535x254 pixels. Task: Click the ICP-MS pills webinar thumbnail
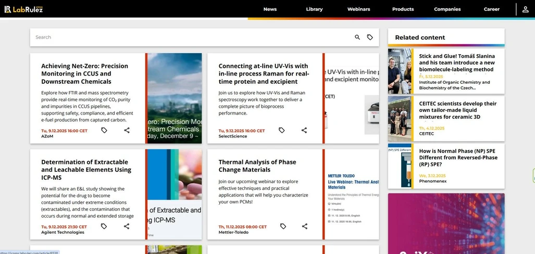(175, 194)
